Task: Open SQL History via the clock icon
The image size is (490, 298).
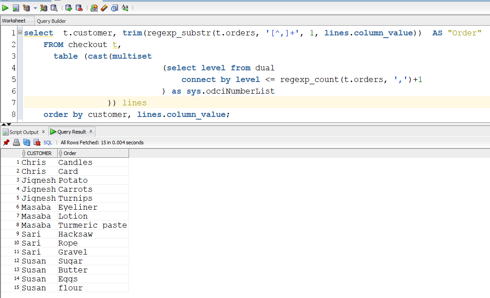Action: pos(114,8)
